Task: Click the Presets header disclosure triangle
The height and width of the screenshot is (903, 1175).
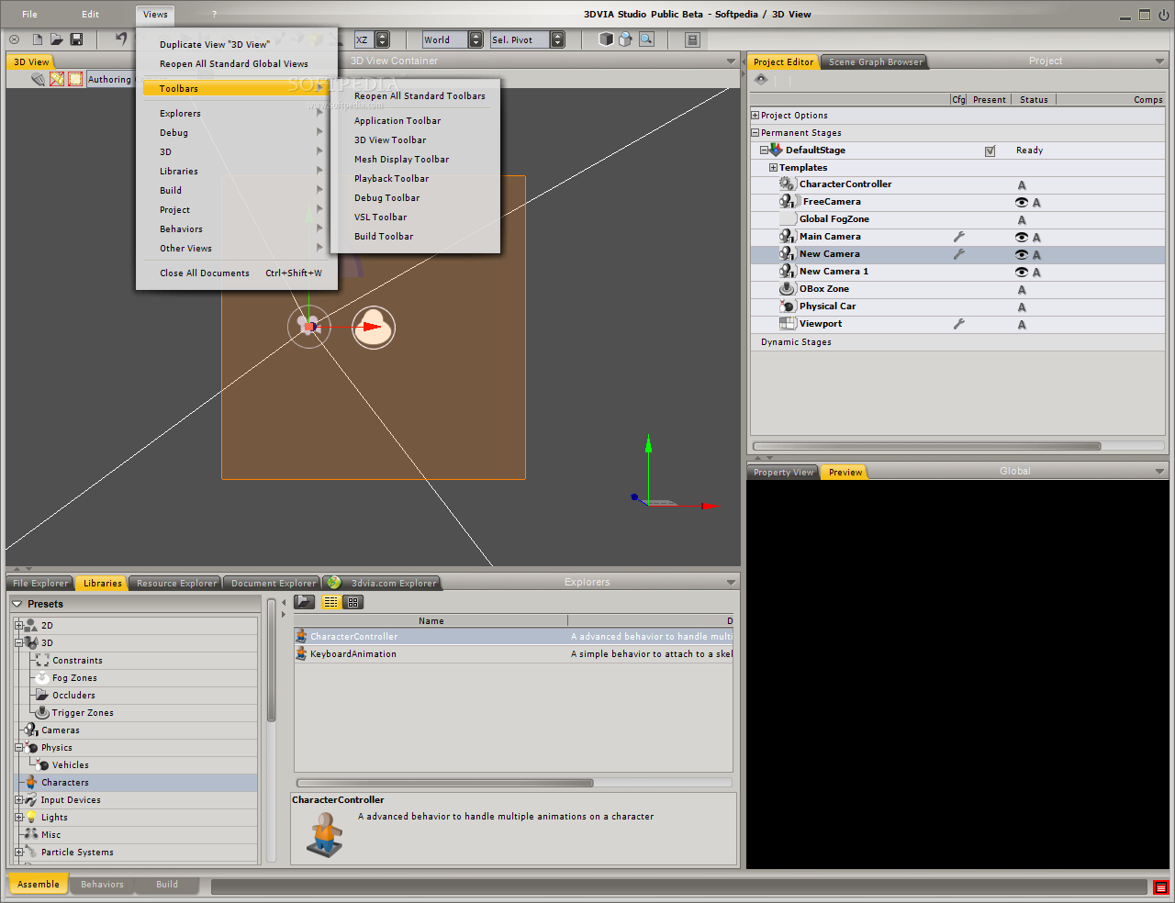Action: click(17, 604)
